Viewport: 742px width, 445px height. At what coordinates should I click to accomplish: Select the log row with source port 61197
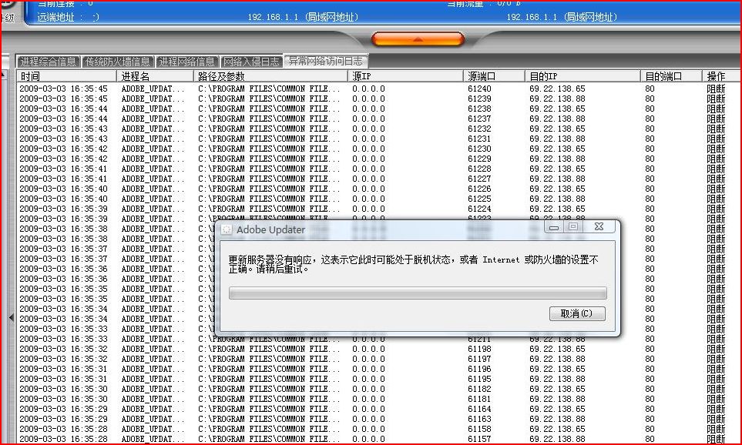pyautogui.click(x=378, y=359)
